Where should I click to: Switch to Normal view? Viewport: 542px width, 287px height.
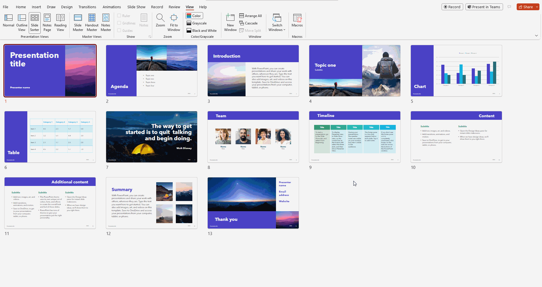tap(8, 23)
